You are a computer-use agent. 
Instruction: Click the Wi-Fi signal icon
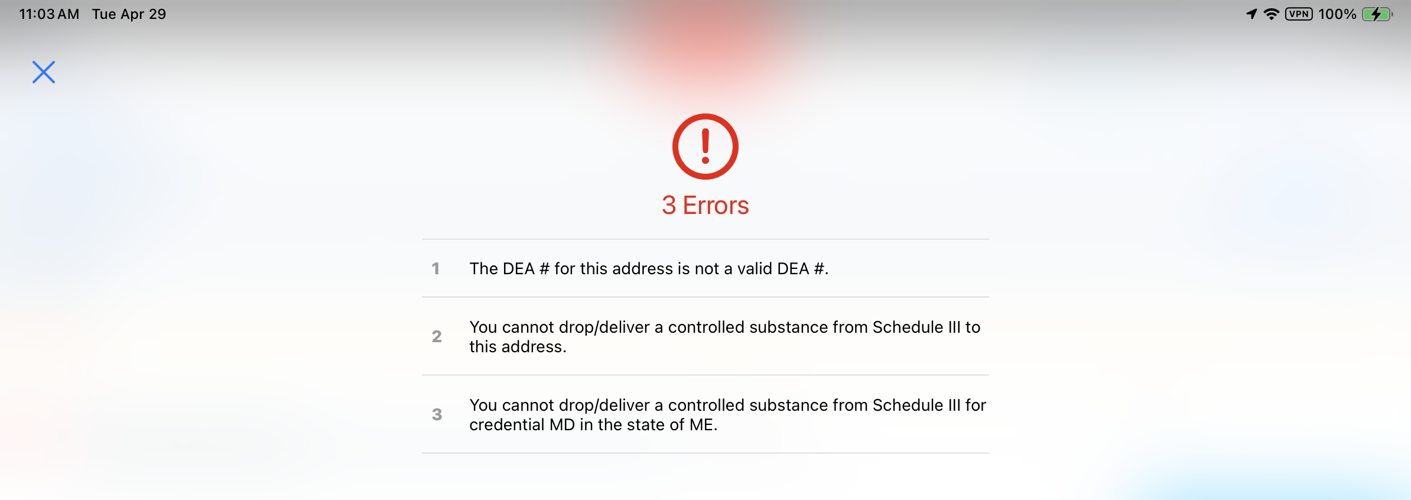(x=1271, y=14)
